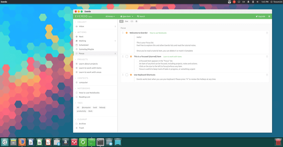Collapse the CONTEXTS section
Image resolution: width=283 pixels, height=147 pixels.
[75, 78]
